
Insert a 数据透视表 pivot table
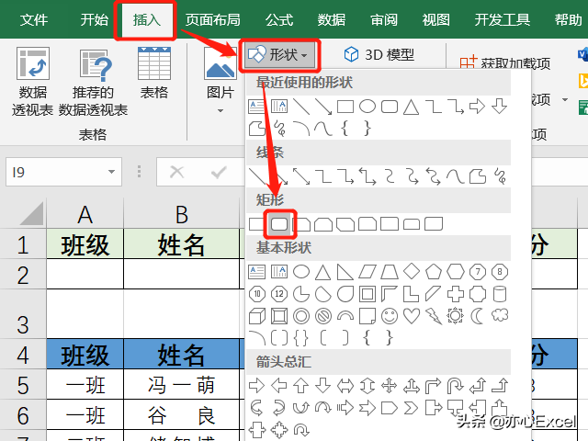33,82
